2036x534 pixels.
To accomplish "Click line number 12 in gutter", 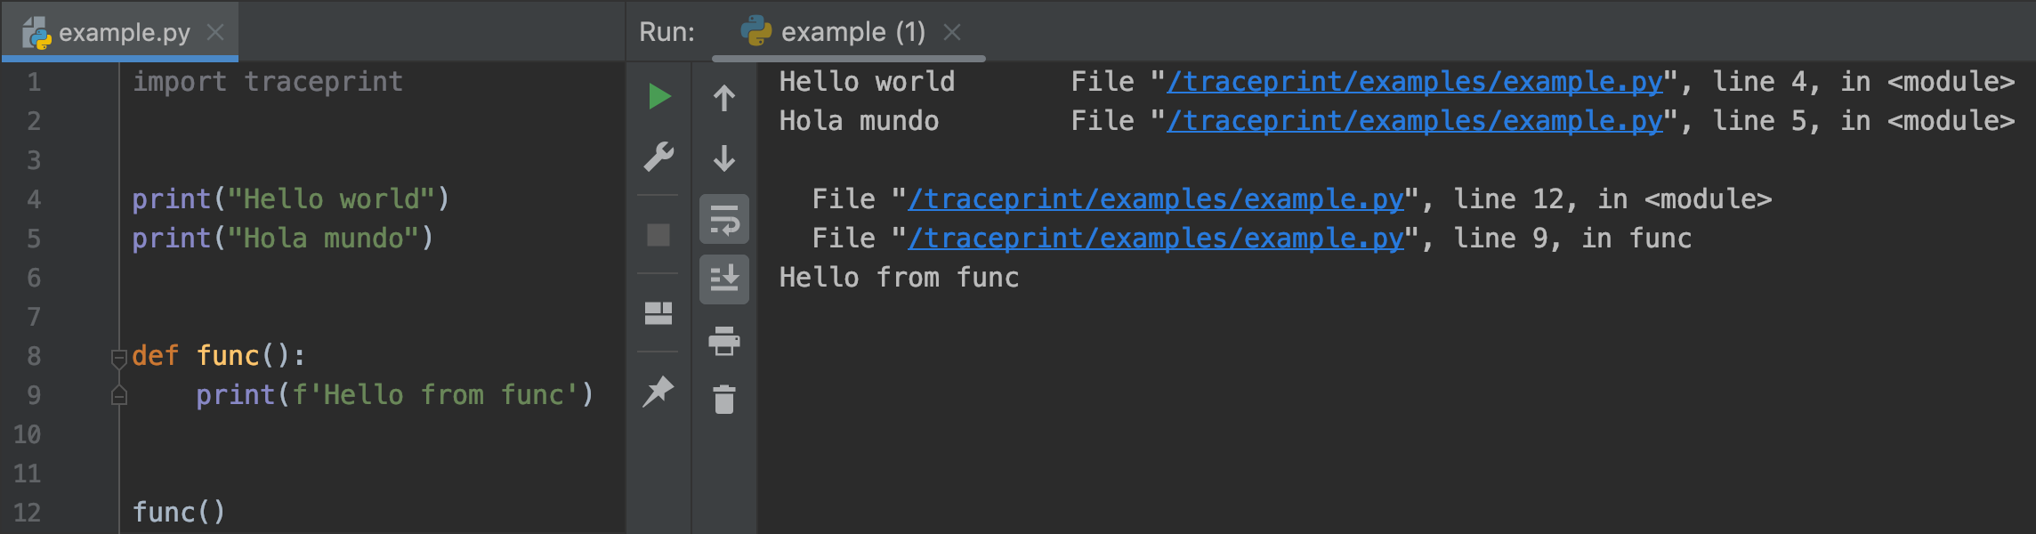I will (x=28, y=513).
